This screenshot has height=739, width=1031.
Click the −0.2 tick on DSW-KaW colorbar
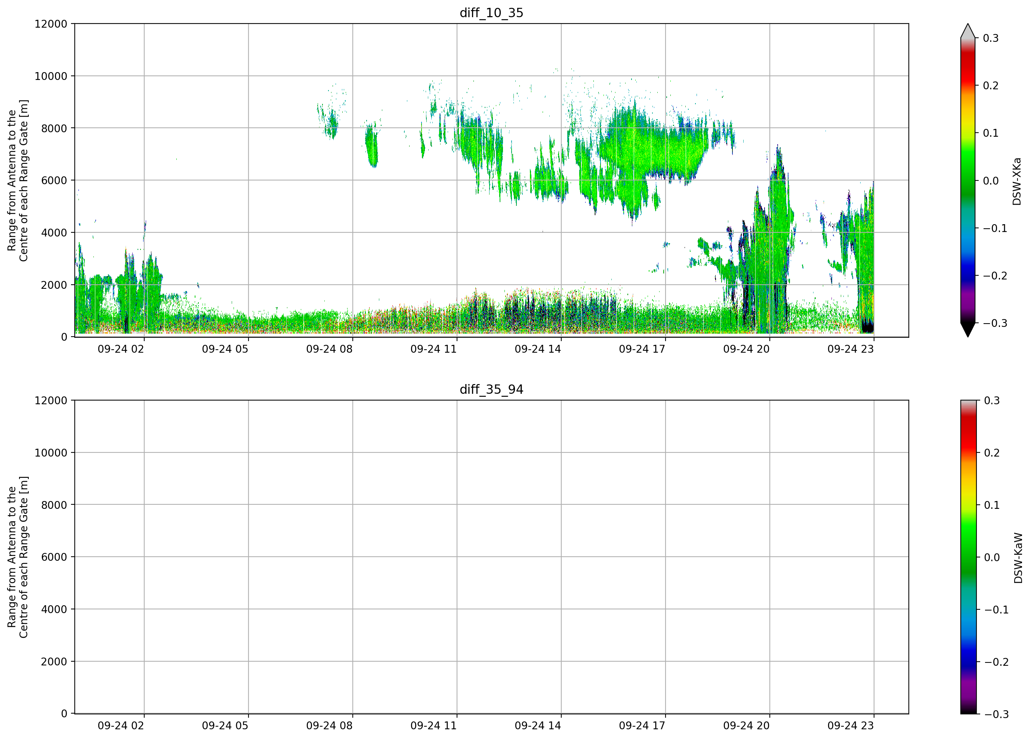996,662
